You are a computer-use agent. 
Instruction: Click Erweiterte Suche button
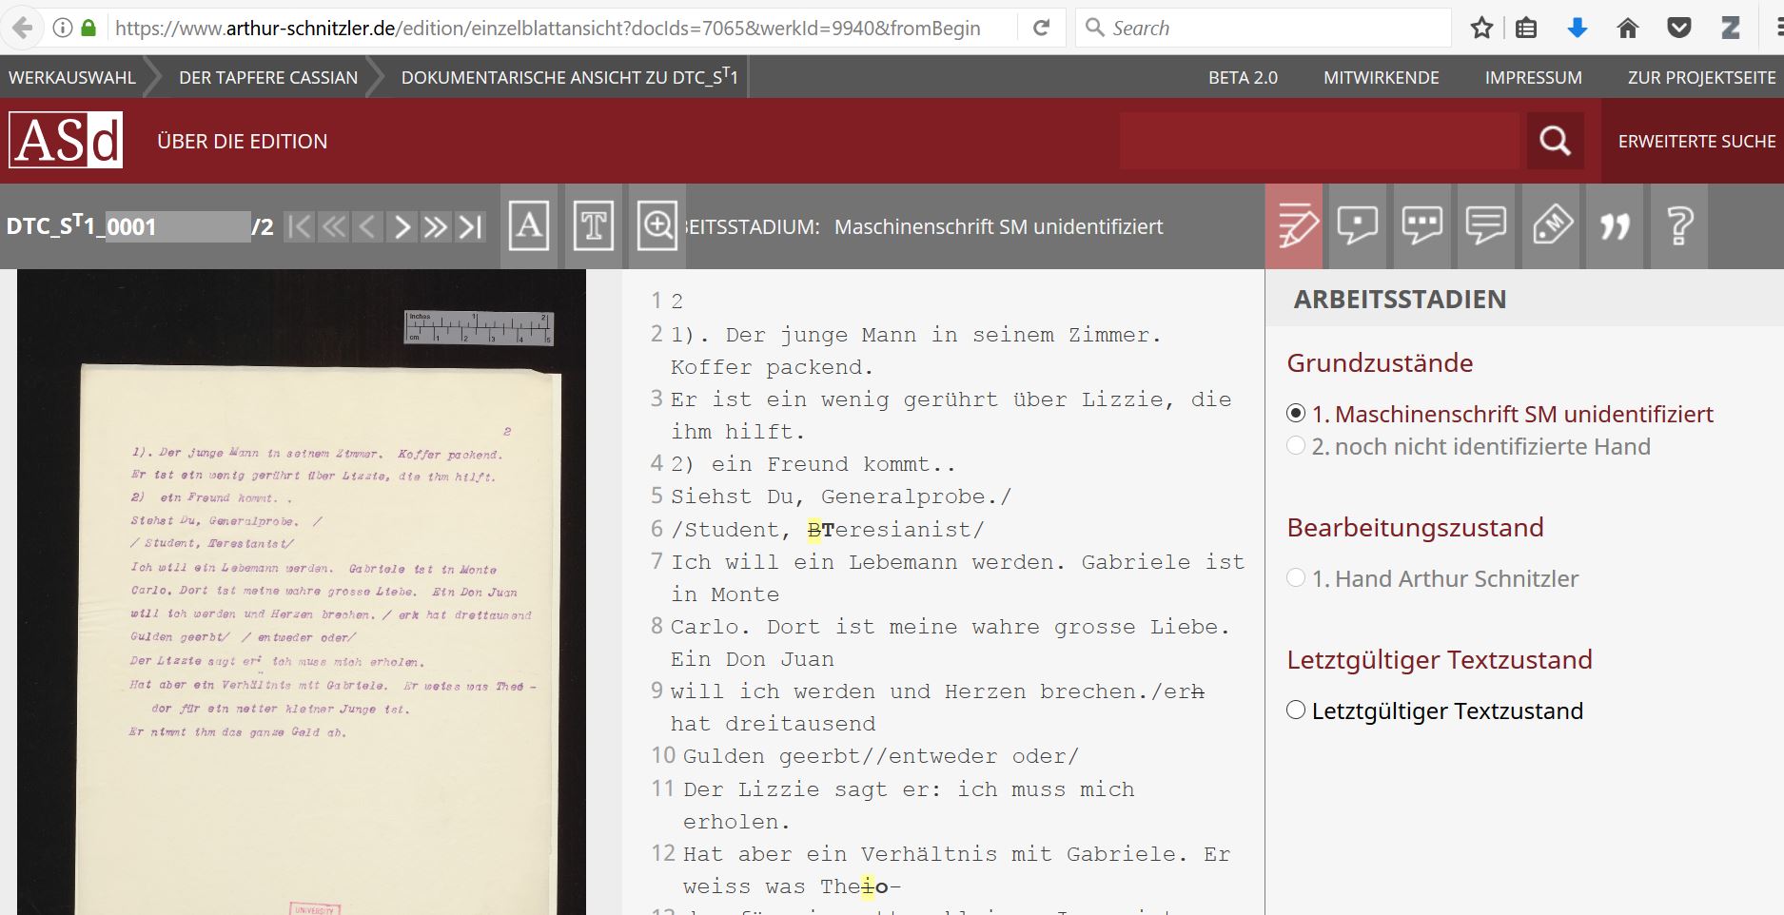click(x=1696, y=141)
